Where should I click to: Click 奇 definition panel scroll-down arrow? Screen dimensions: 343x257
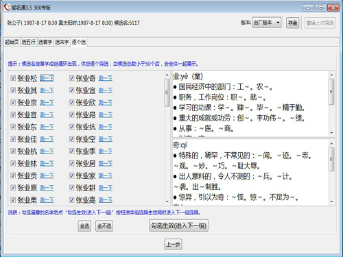pyautogui.click(x=331, y=201)
